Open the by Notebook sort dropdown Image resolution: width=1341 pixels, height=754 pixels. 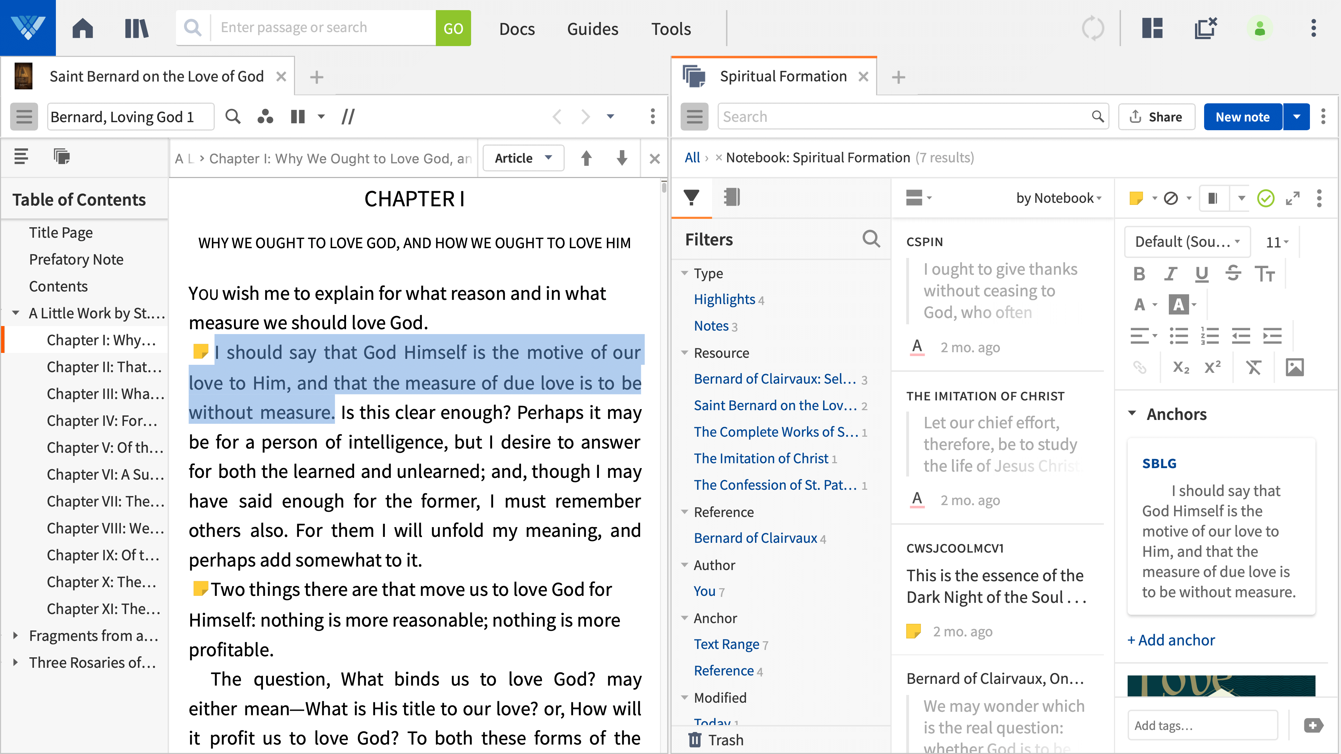[1058, 198]
